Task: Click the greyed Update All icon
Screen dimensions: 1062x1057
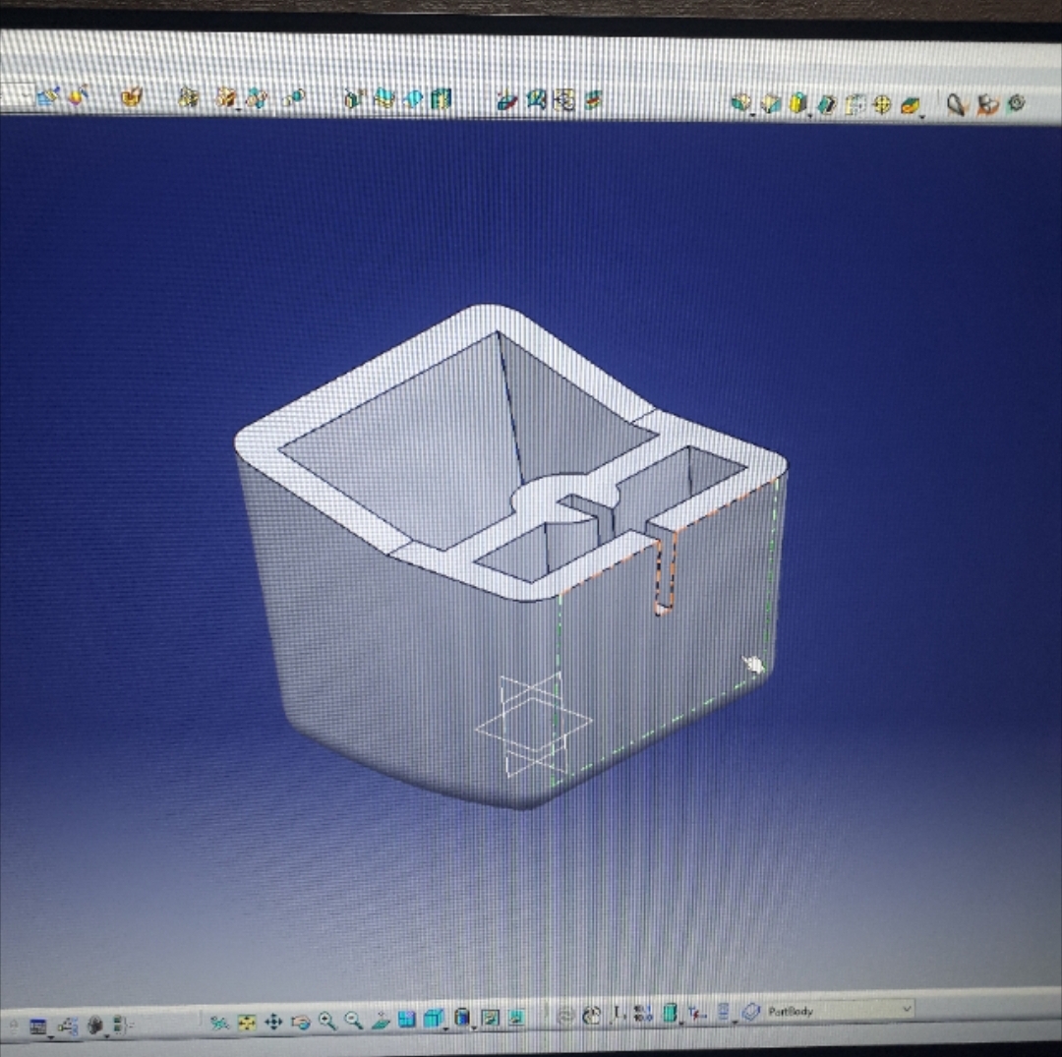Action: [564, 1016]
